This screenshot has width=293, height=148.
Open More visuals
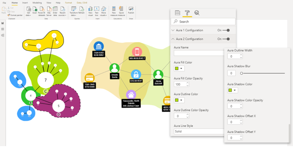point(103,11)
